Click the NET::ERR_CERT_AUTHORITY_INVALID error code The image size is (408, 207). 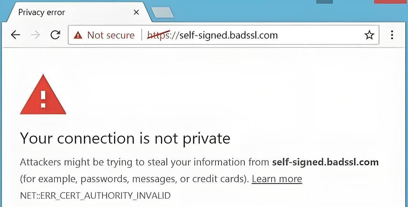coord(95,196)
